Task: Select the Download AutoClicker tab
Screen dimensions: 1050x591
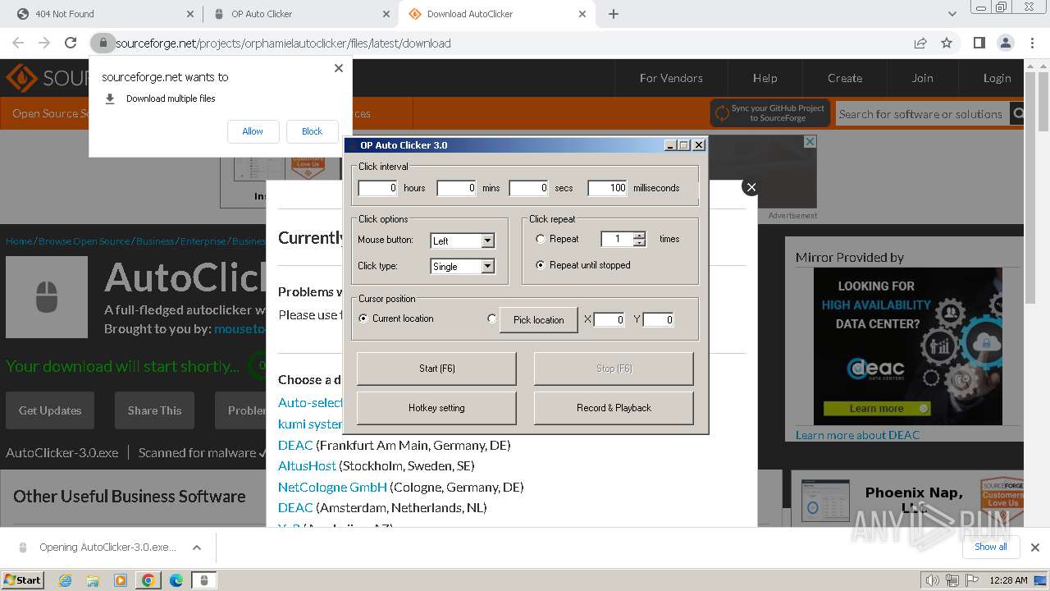Action: click(496, 14)
